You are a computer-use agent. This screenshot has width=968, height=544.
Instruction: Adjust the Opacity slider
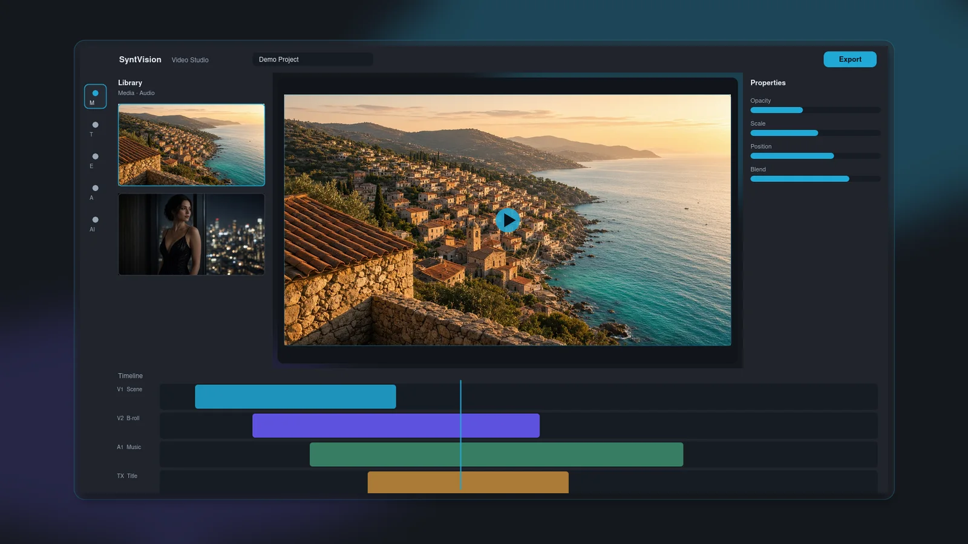pyautogui.click(x=815, y=110)
